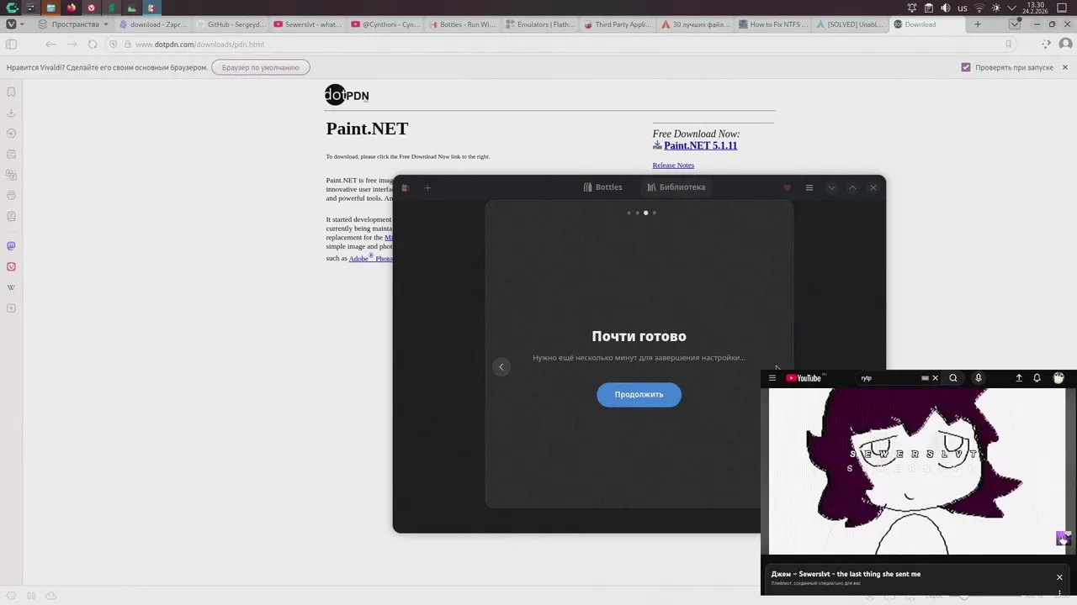Open Bottles hamburger menu
Screen dimensions: 1077x605
pyautogui.click(x=809, y=187)
